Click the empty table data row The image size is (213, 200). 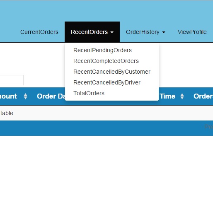click(106, 113)
